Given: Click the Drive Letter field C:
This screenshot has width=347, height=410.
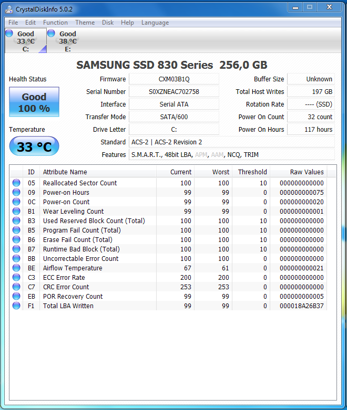Looking at the screenshot, I should tap(174, 129).
